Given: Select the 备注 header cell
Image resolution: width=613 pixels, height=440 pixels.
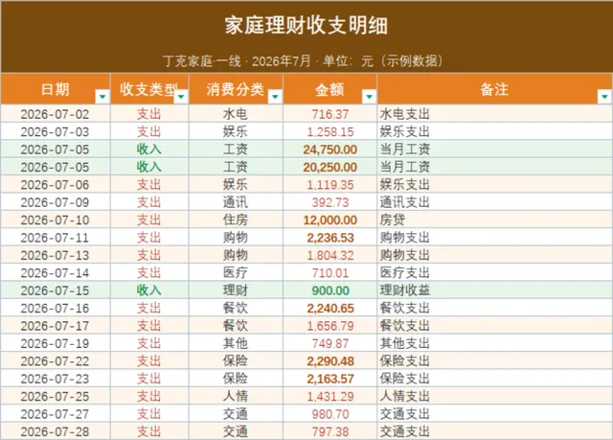Looking at the screenshot, I should point(494,89).
